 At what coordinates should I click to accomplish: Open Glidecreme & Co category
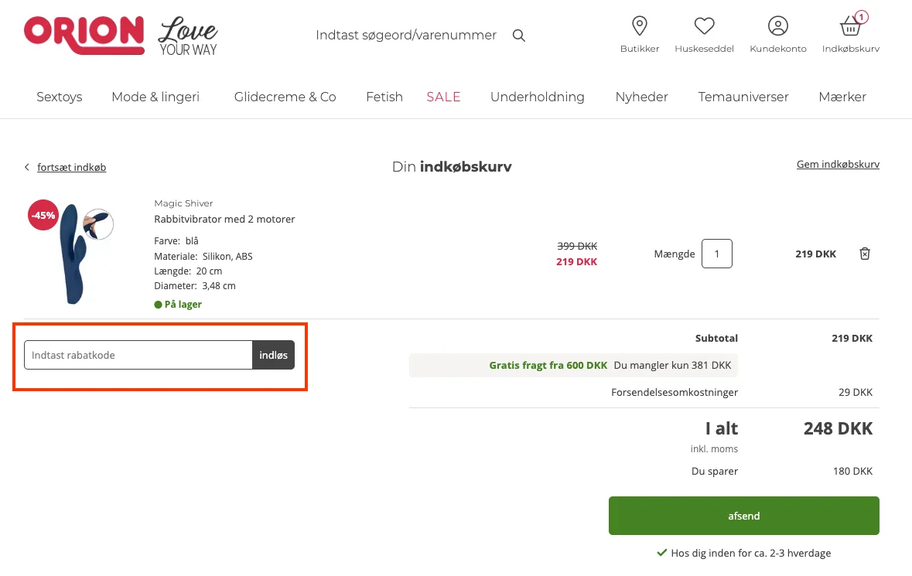pos(285,97)
